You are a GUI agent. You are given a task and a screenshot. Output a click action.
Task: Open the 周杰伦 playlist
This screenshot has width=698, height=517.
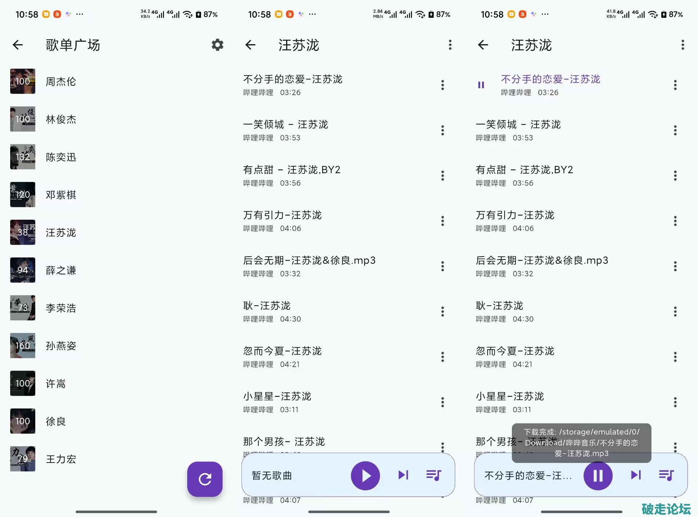click(x=61, y=81)
